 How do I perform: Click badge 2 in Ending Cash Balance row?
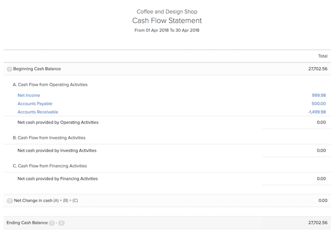point(61,223)
